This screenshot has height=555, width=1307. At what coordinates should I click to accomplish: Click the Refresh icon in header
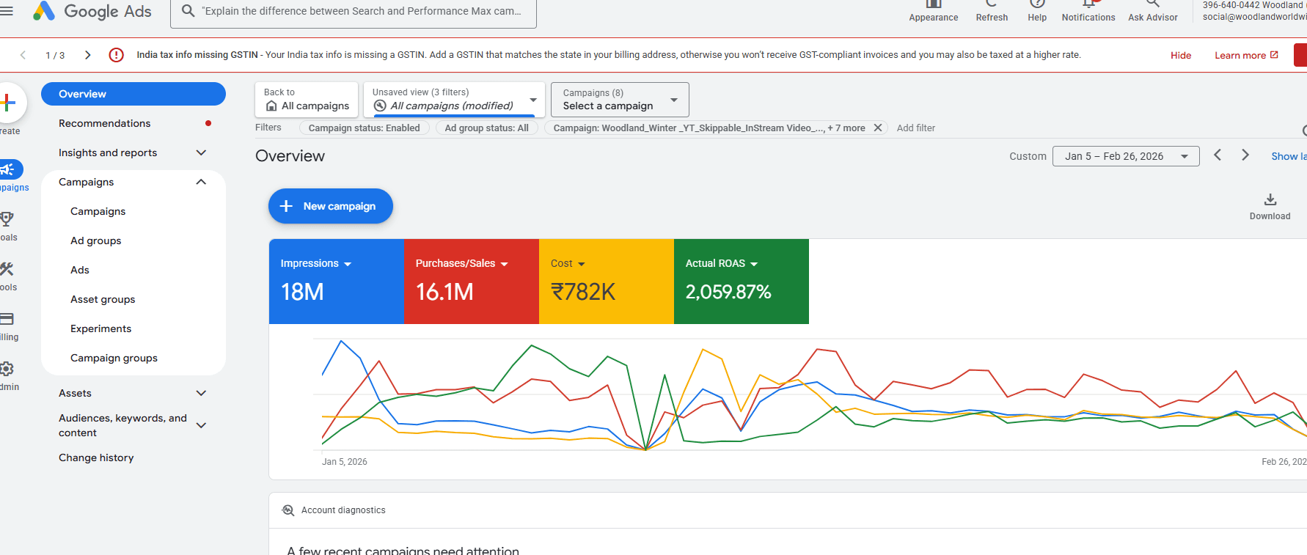(x=992, y=4)
